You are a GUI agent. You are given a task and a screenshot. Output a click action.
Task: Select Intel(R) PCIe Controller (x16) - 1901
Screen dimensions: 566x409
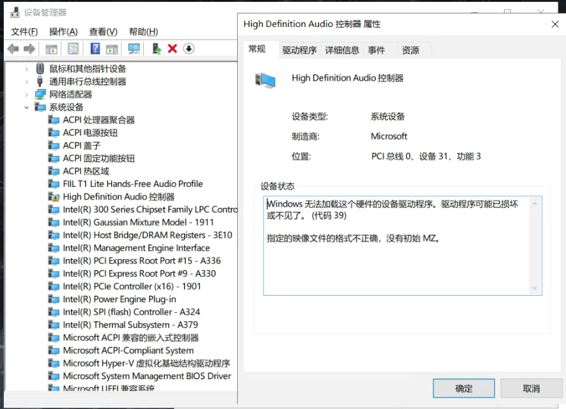point(132,287)
